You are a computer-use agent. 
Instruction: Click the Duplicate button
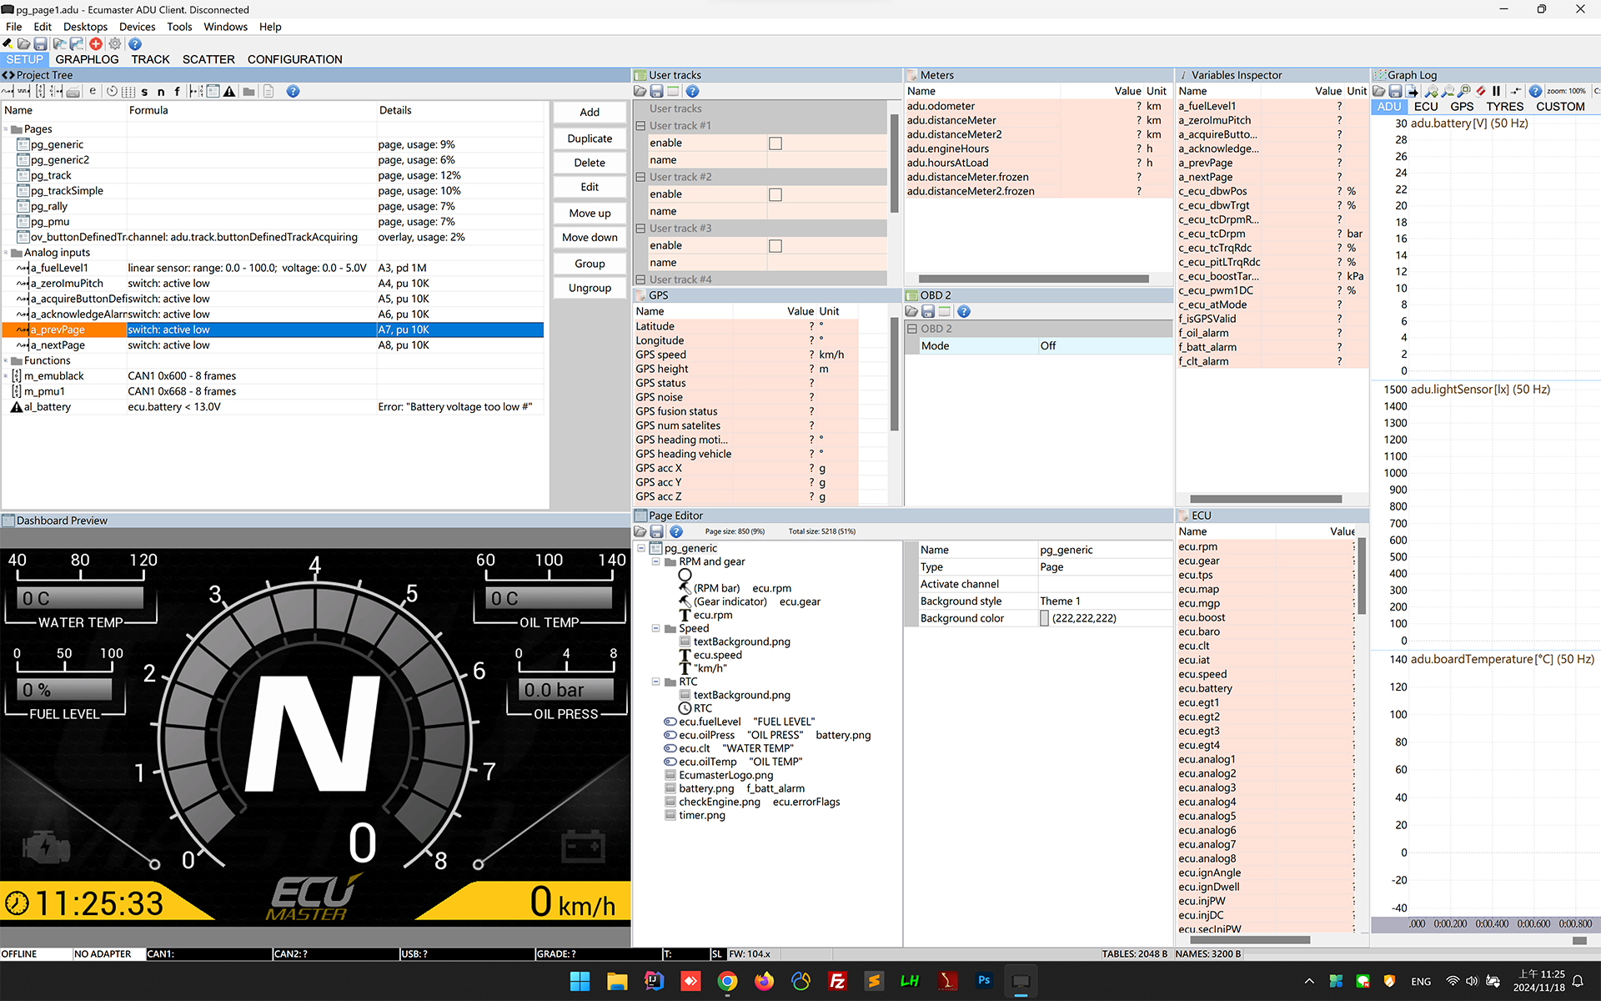tap(590, 138)
